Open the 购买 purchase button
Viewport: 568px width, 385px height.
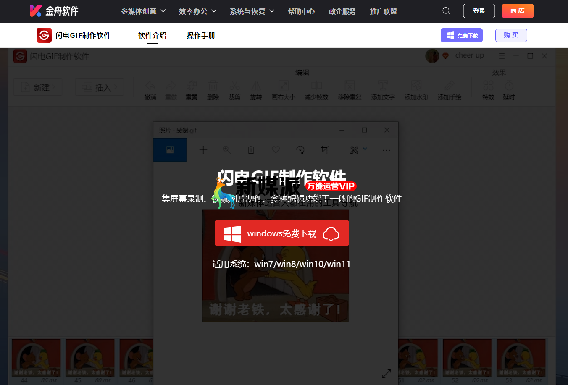(511, 35)
